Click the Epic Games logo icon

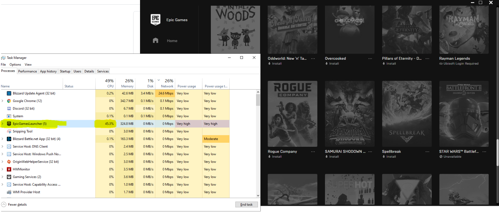[x=155, y=20]
